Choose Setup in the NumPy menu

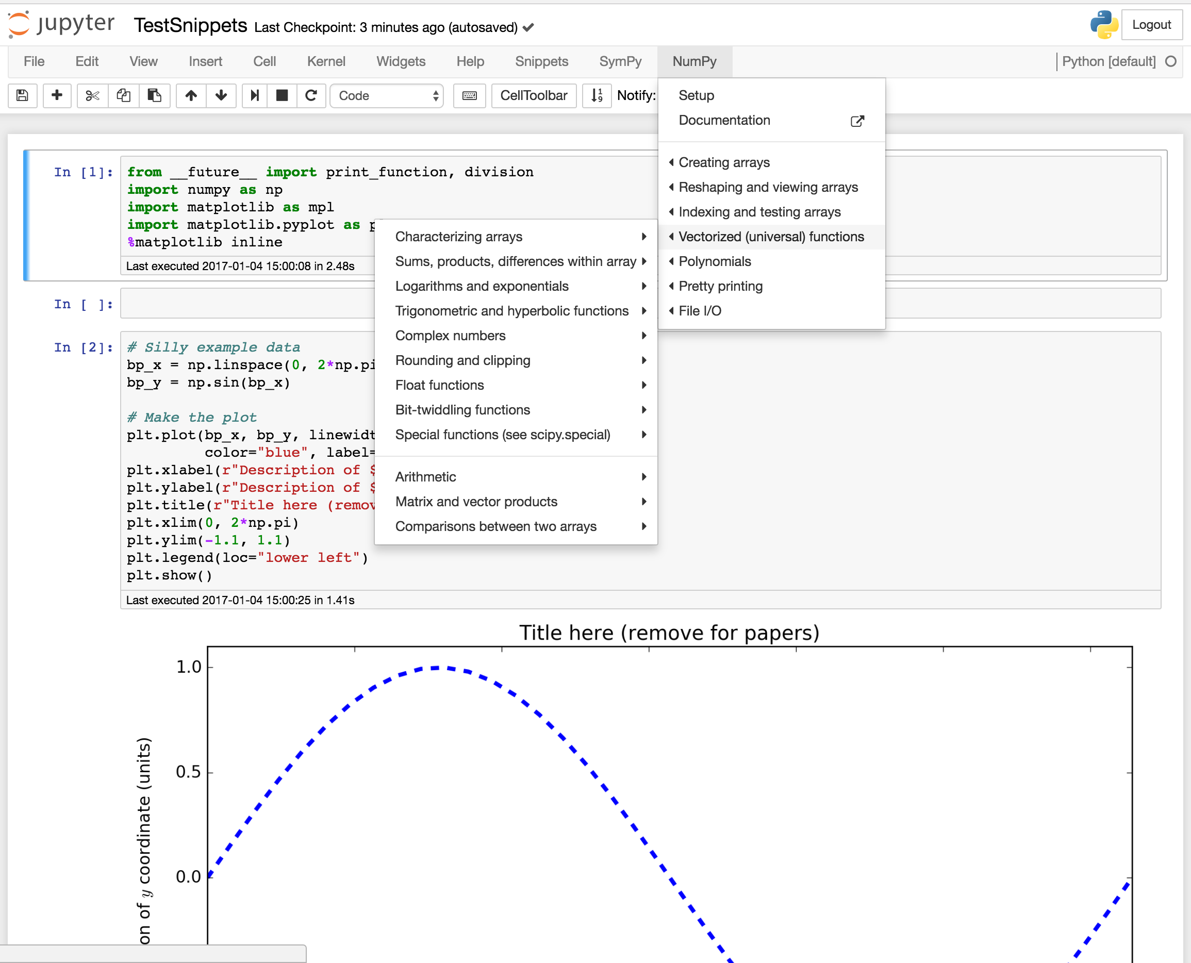coord(696,95)
